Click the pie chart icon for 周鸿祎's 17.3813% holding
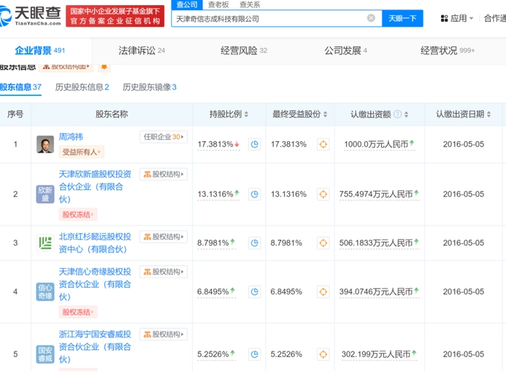 click(254, 145)
